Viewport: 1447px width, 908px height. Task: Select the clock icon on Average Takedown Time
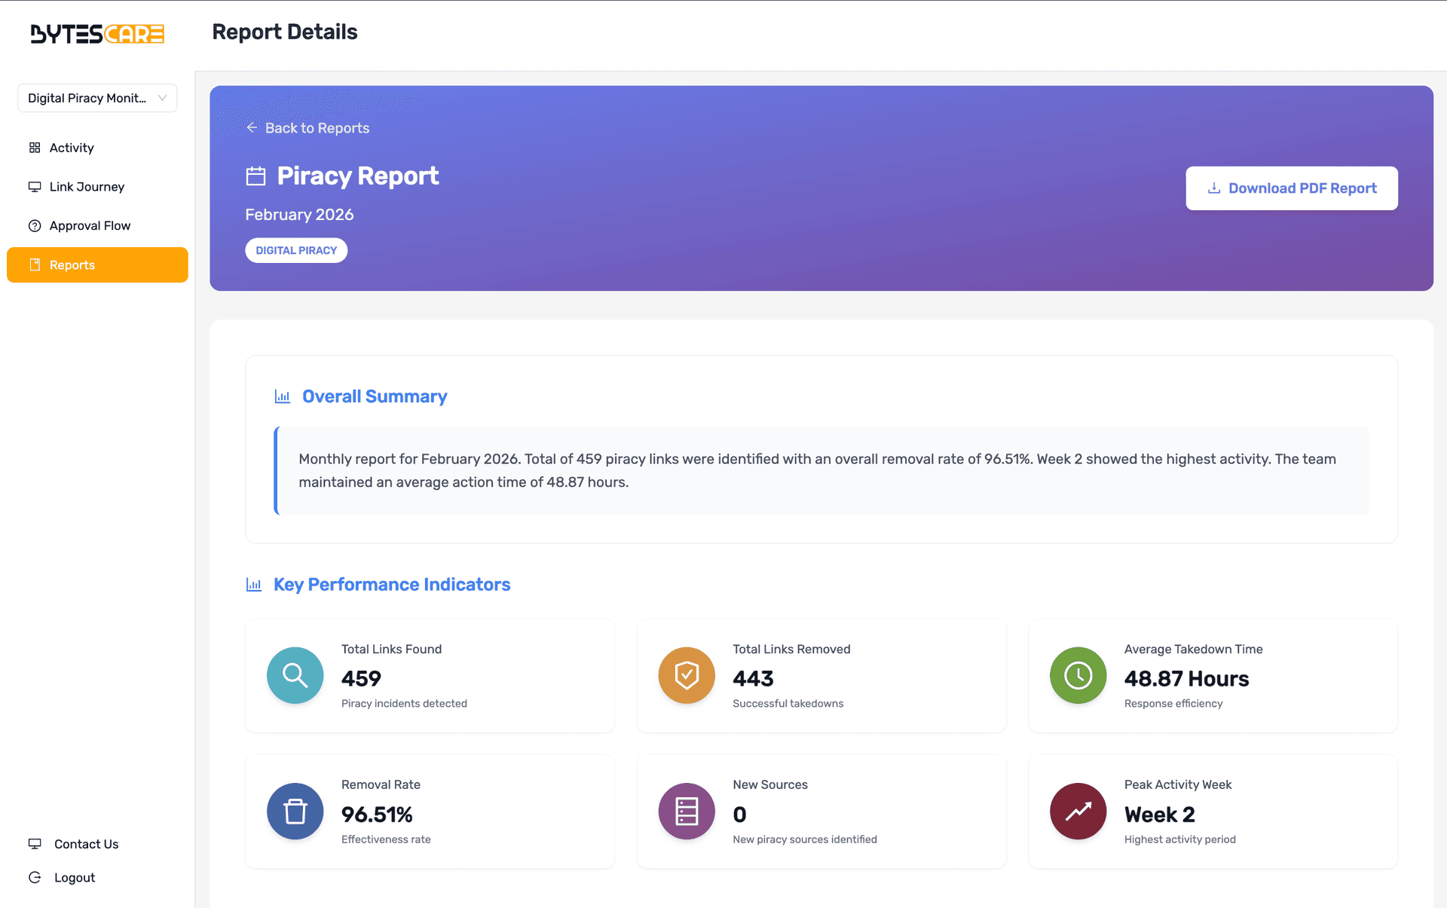point(1078,675)
